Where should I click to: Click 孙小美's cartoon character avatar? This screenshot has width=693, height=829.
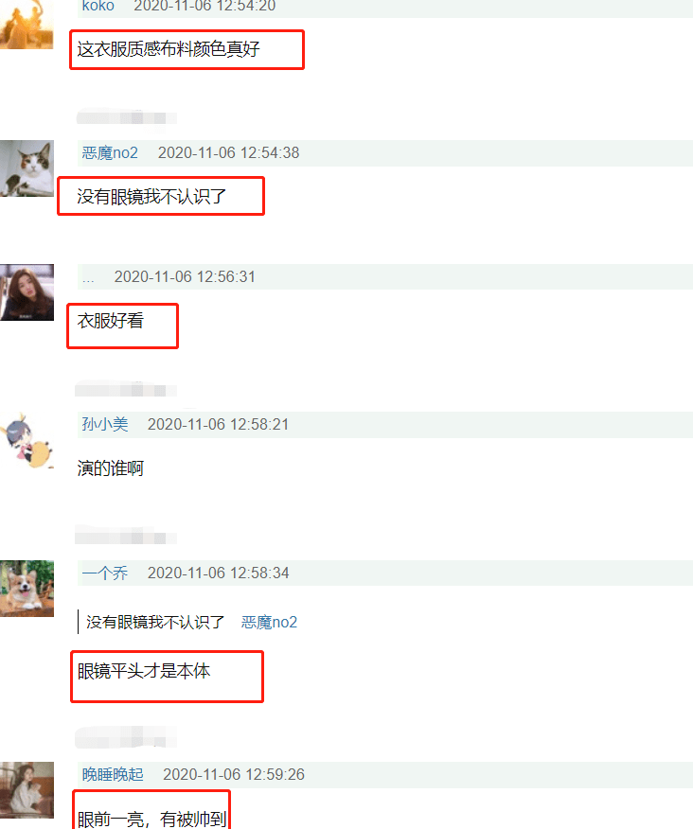pyautogui.click(x=27, y=440)
